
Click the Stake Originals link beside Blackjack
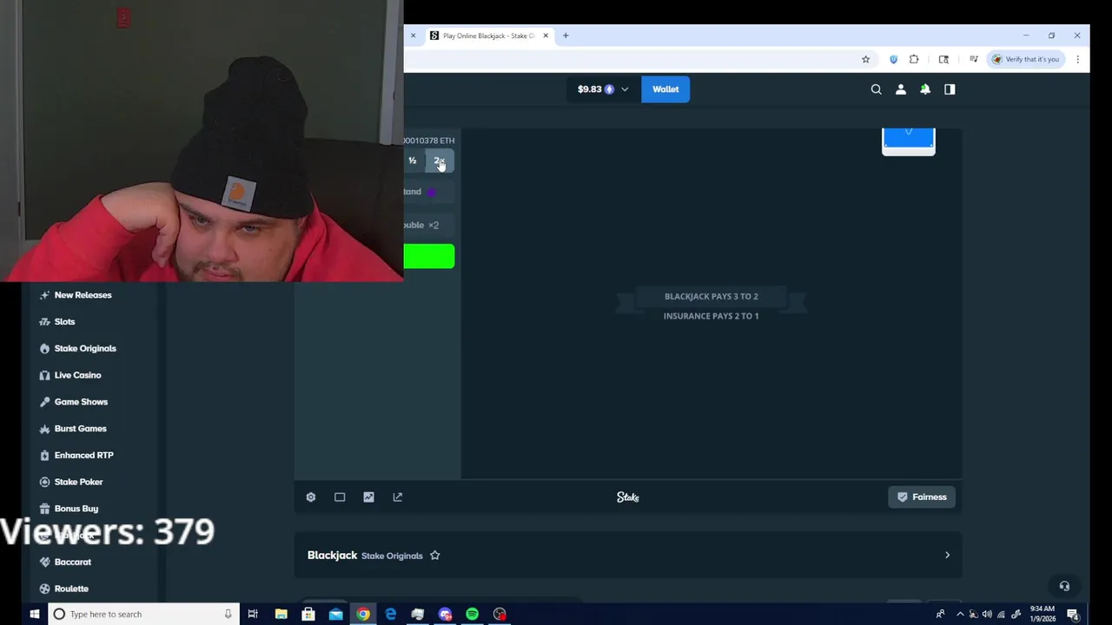click(392, 556)
